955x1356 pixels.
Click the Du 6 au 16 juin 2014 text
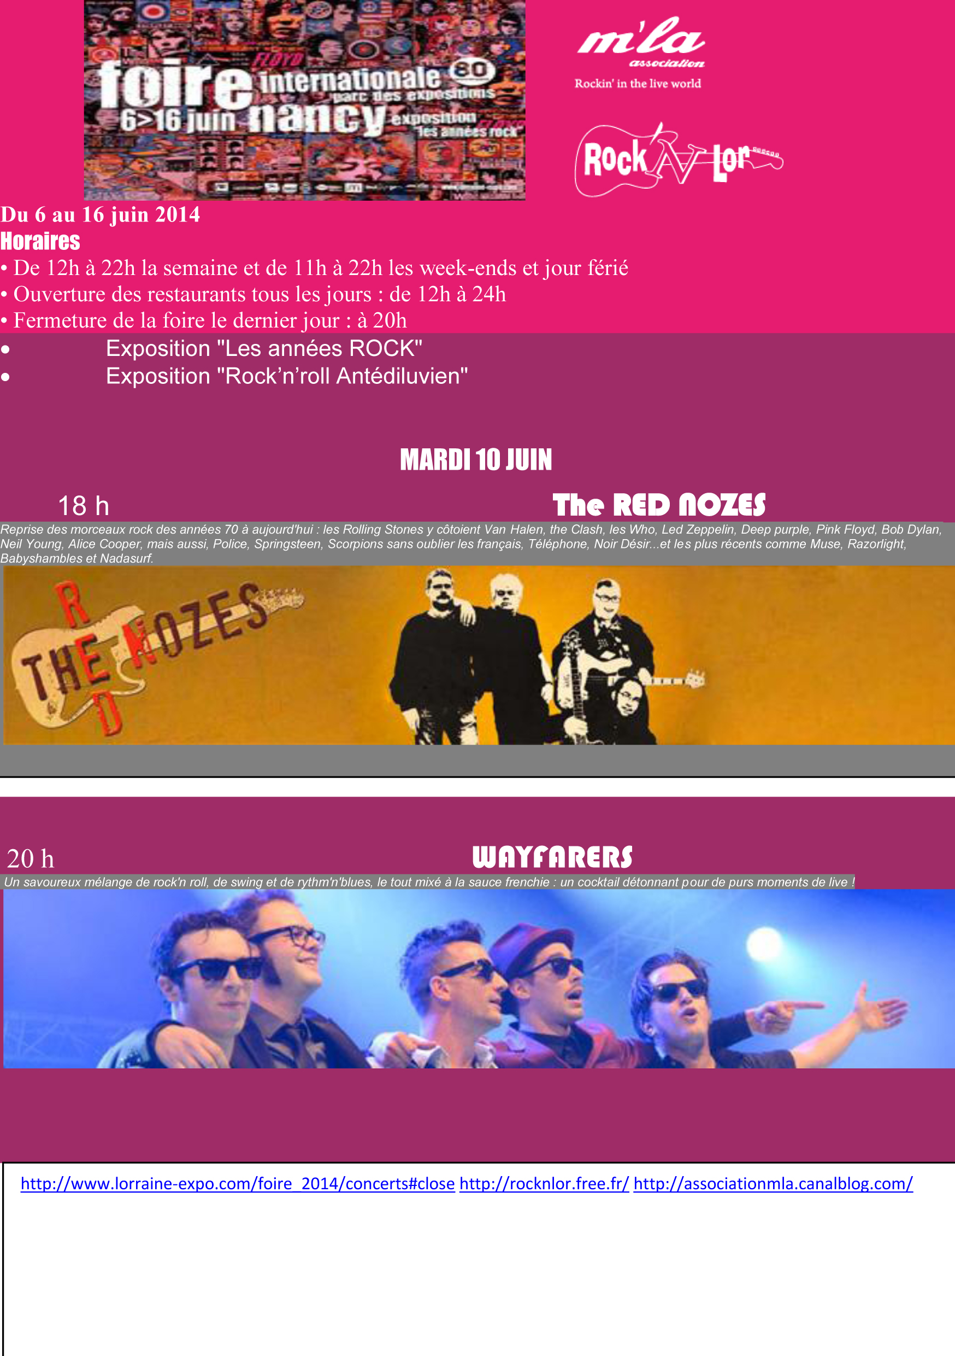(x=101, y=214)
